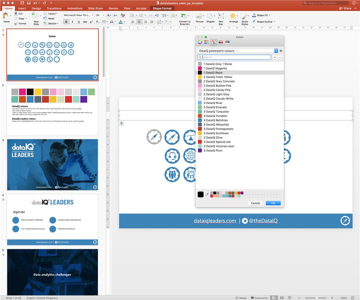Open the Notes pane in status bar
360x300 pixels.
pos(241,298)
